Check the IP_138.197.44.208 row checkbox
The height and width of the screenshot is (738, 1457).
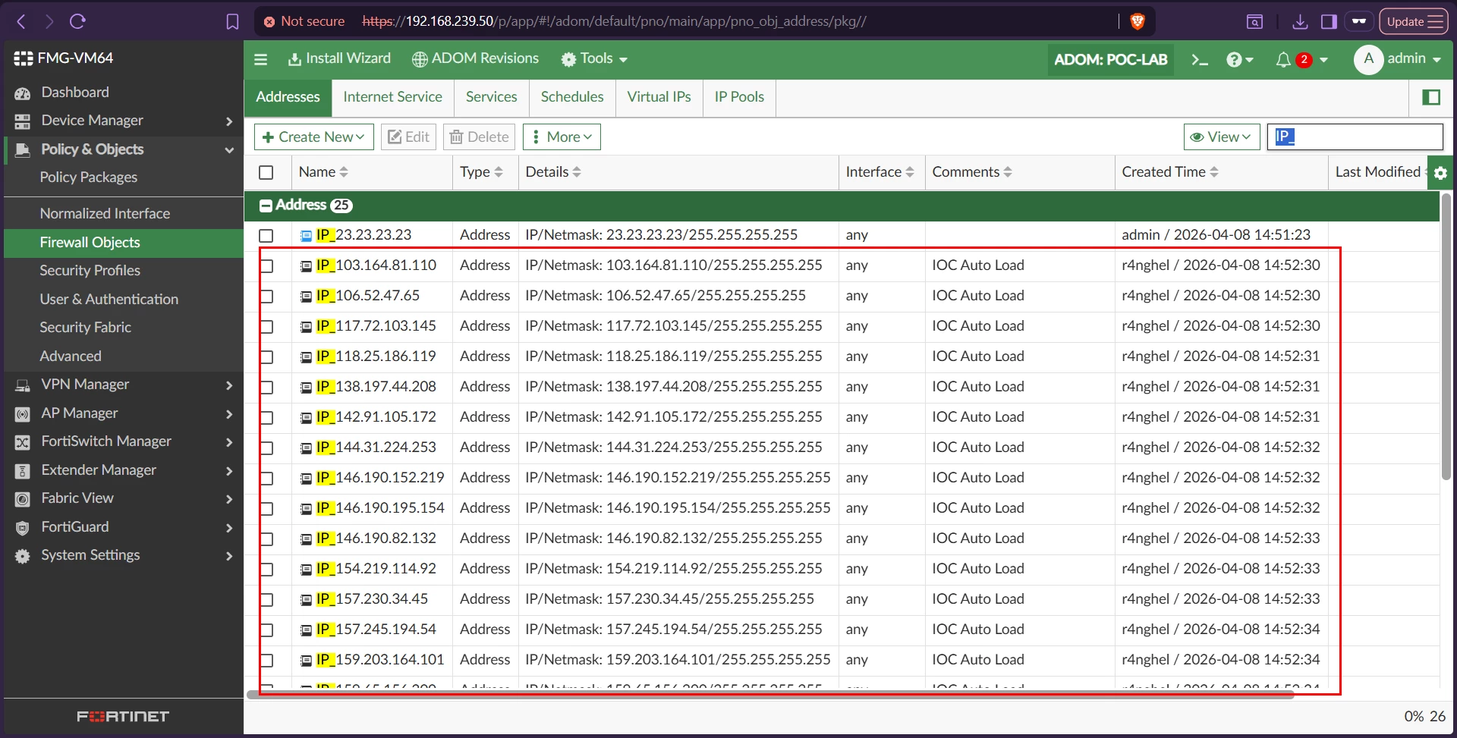(266, 388)
